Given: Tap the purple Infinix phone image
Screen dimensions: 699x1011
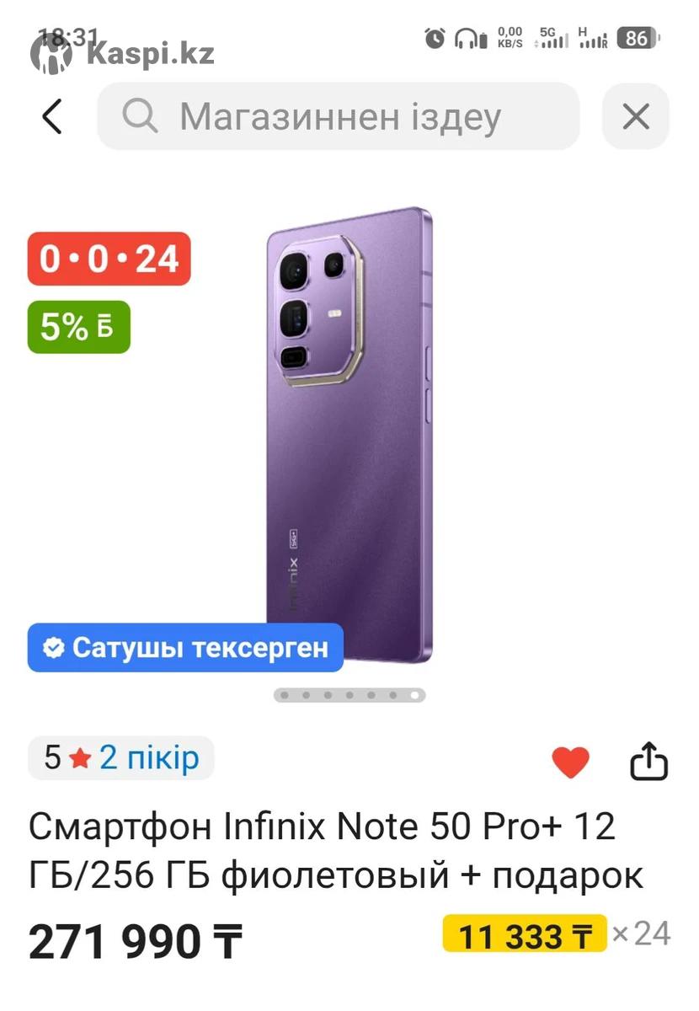Looking at the screenshot, I should (349, 434).
